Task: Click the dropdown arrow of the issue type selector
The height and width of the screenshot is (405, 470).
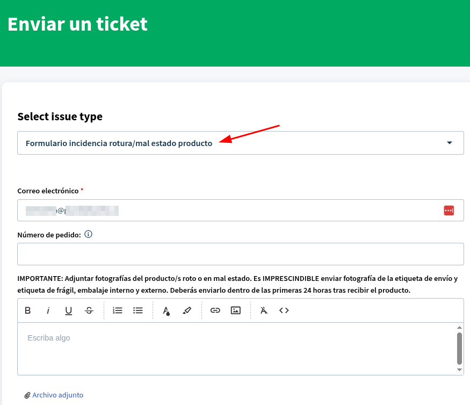Action: click(x=449, y=143)
